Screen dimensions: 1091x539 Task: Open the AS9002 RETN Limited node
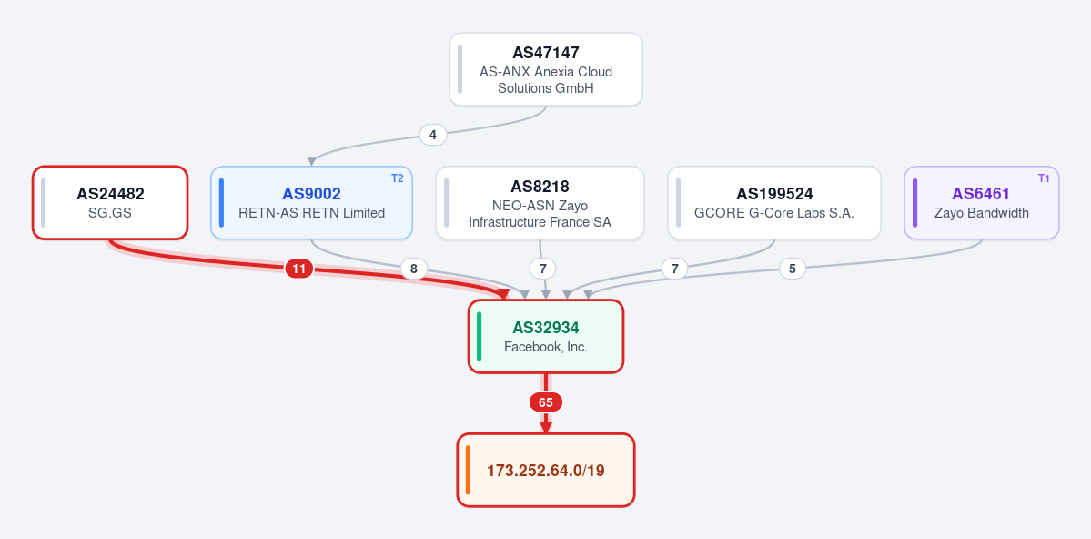312,203
